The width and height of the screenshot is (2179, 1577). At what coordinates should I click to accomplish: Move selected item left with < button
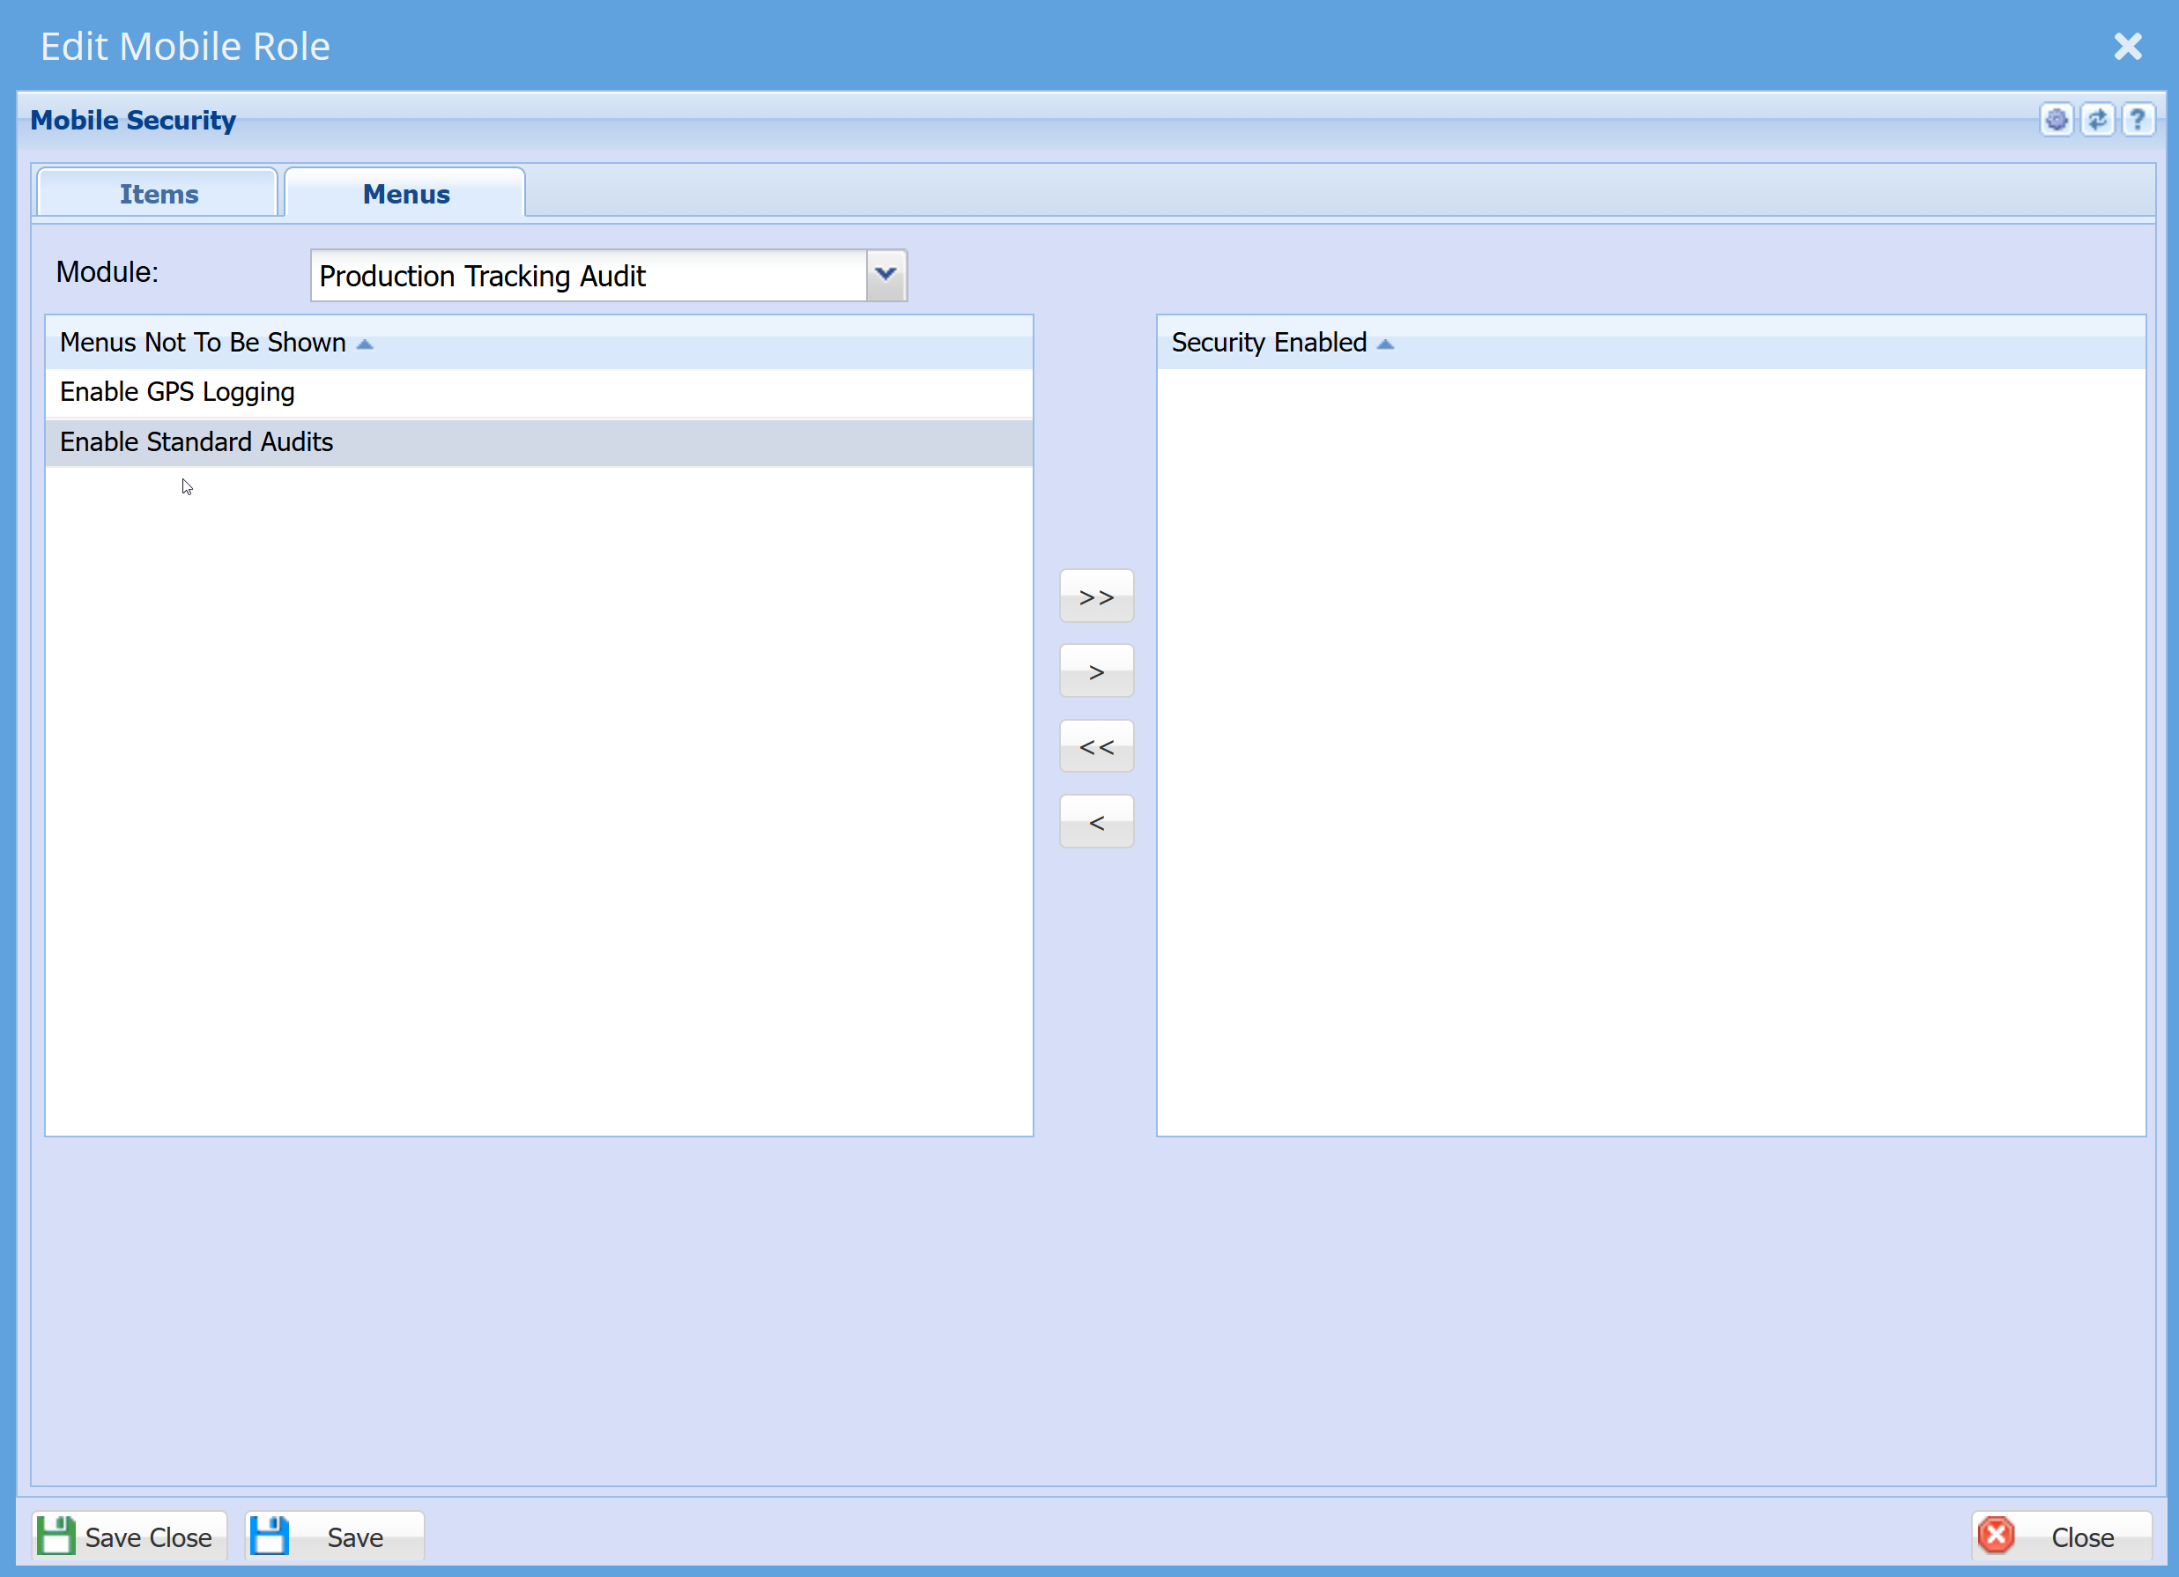click(x=1096, y=822)
